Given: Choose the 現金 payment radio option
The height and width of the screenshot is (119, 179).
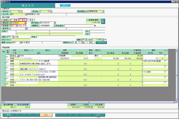Looking at the screenshot, I should [80, 42].
